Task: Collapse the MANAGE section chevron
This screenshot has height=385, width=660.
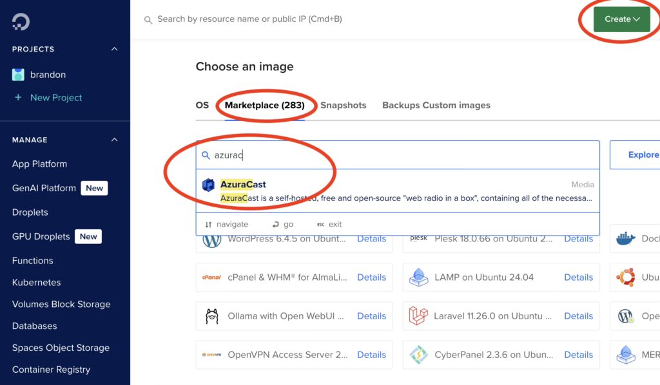Action: (114, 140)
